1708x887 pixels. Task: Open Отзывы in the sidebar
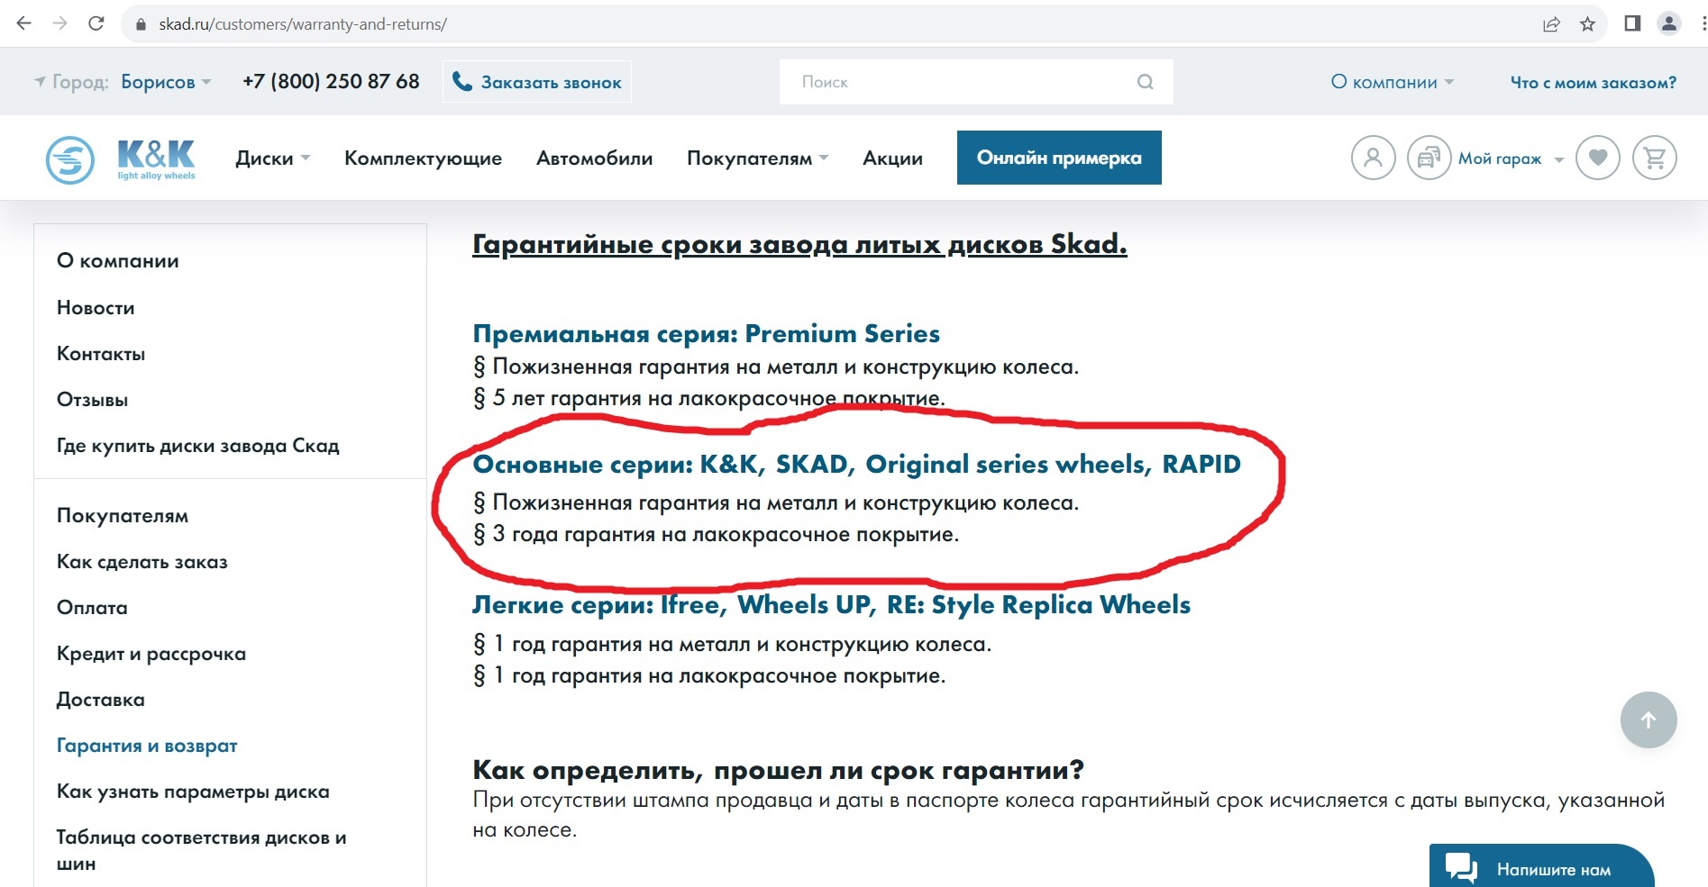pyautogui.click(x=92, y=400)
